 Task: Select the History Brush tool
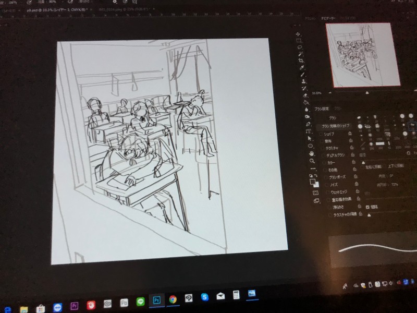[304, 88]
